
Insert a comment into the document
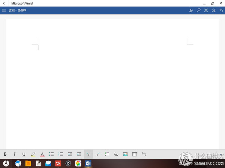[x=107, y=154]
